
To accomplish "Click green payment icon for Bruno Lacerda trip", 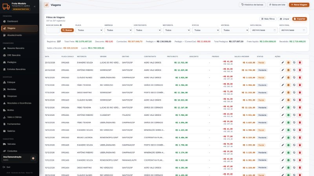I will (x=288, y=138).
